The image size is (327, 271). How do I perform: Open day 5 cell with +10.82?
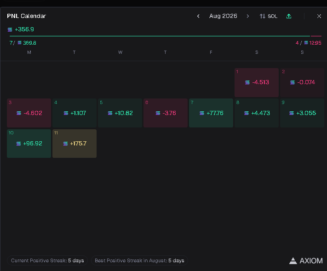(x=120, y=113)
